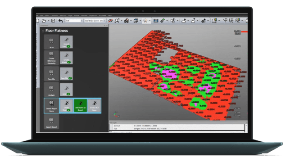Image resolution: width=290 pixels, height=162 pixels.
Task: Click the Undo arrow icon
Action: tap(60, 21)
